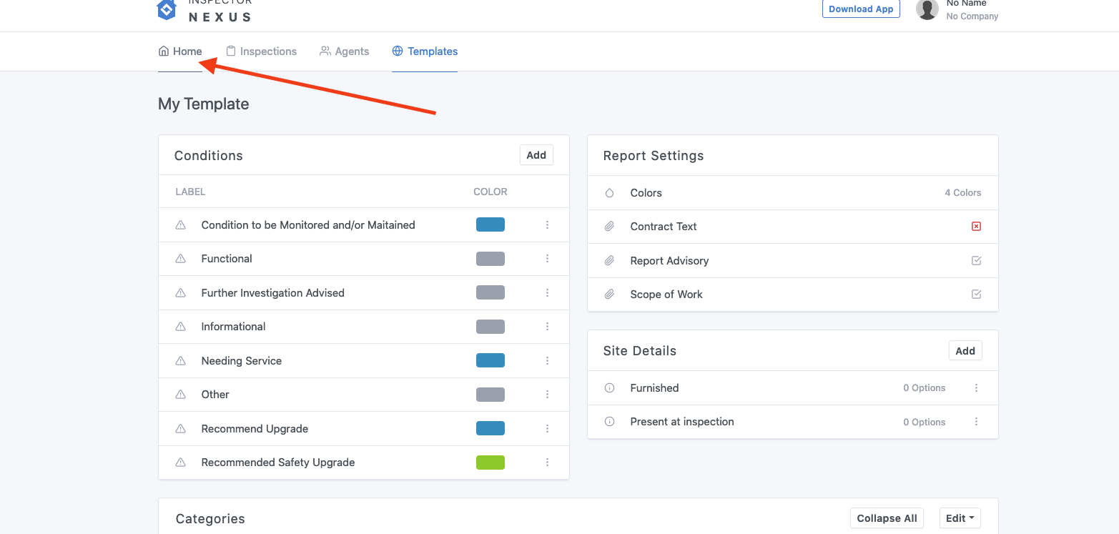Open three-dot menu for Present at inspection
The height and width of the screenshot is (534, 1119).
coord(976,422)
